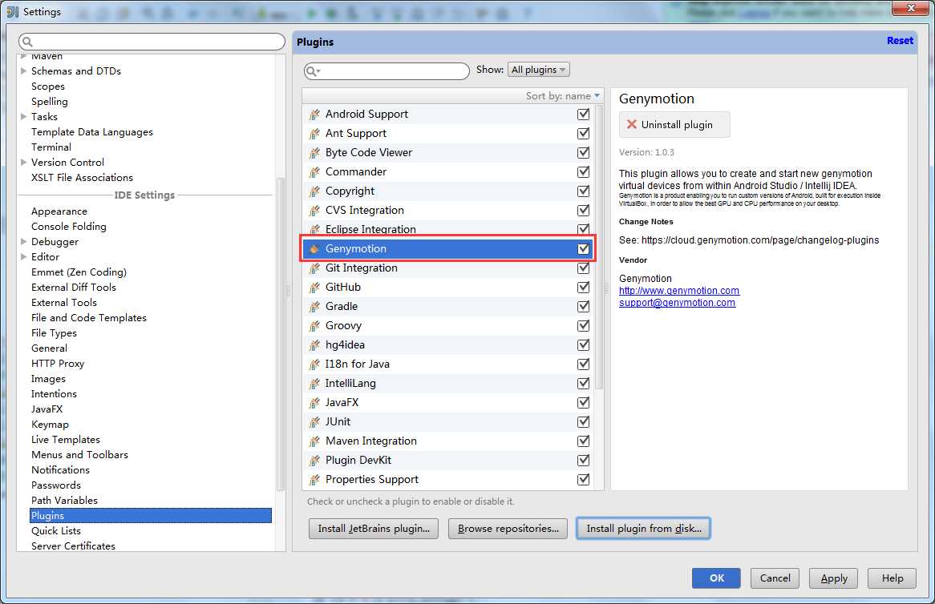This screenshot has height=604, width=935.
Task: Click the hg4idea plugin icon
Action: click(x=314, y=345)
